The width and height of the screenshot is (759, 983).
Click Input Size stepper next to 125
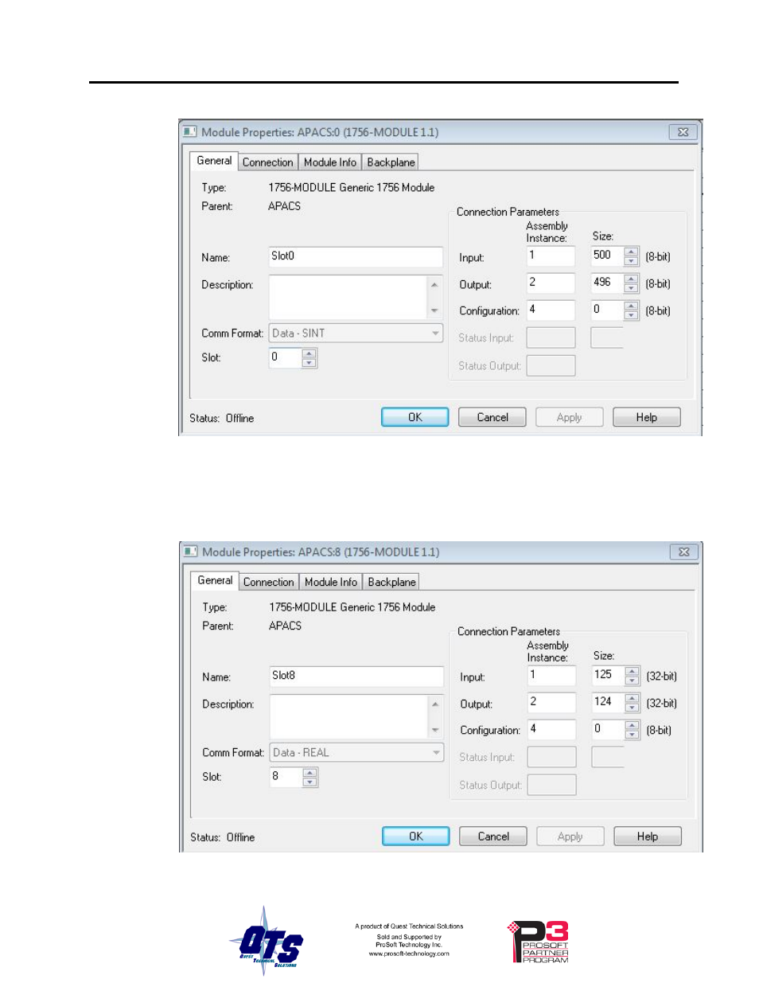tap(632, 676)
